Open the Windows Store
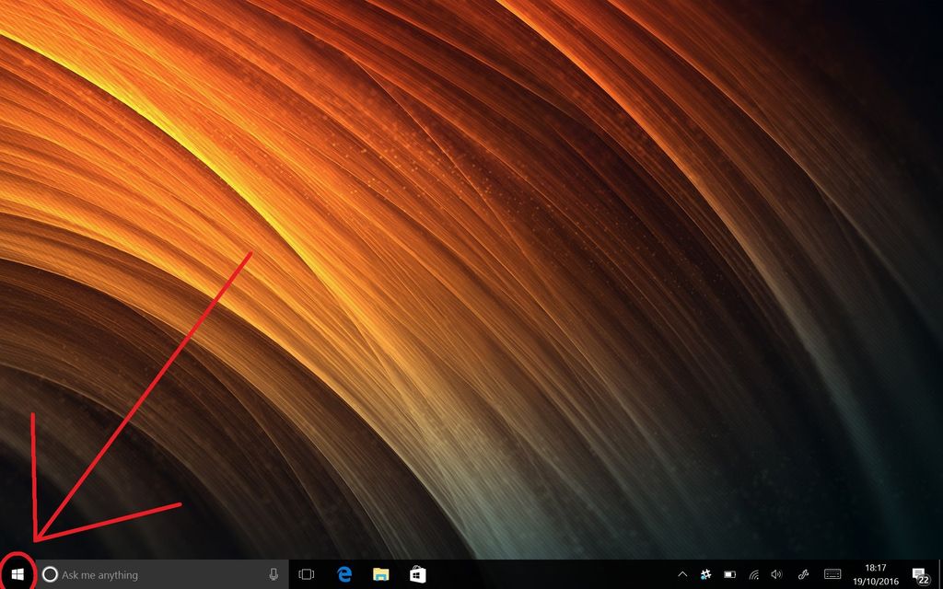Screen dimensions: 943x589 click(x=416, y=574)
